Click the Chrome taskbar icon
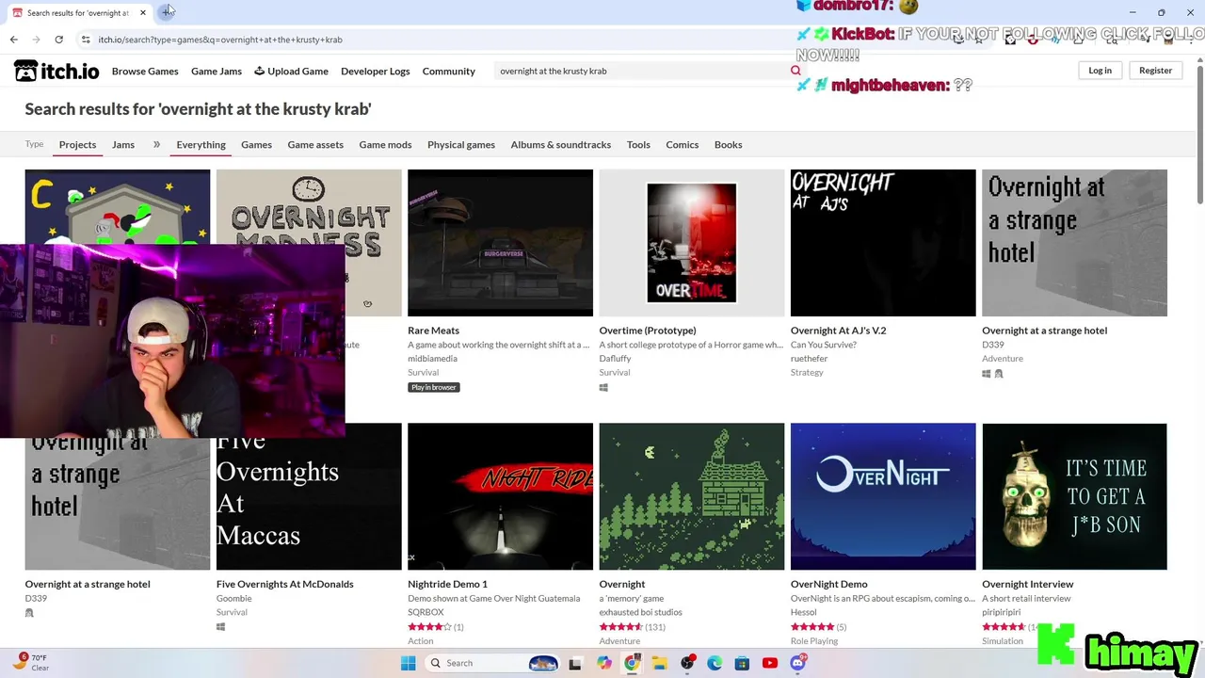The height and width of the screenshot is (678, 1205). (632, 663)
